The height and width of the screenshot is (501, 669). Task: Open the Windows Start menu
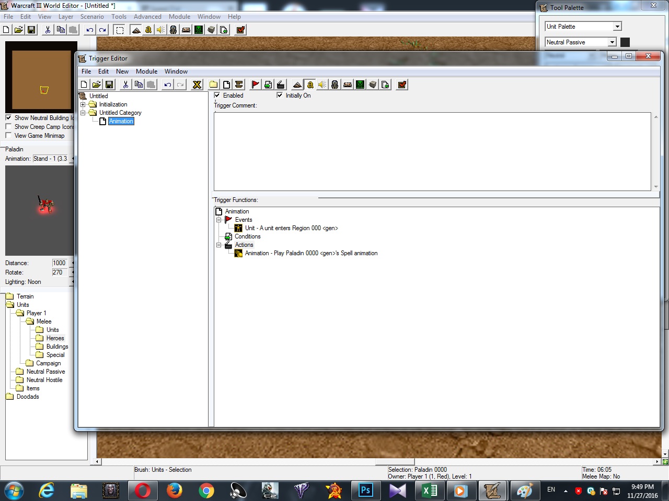point(14,491)
